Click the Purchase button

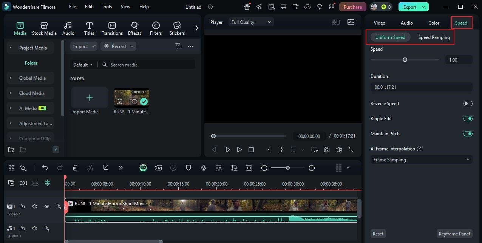353,7
